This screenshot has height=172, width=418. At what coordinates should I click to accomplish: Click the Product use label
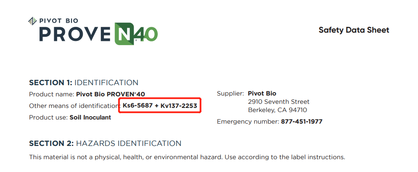(48, 117)
